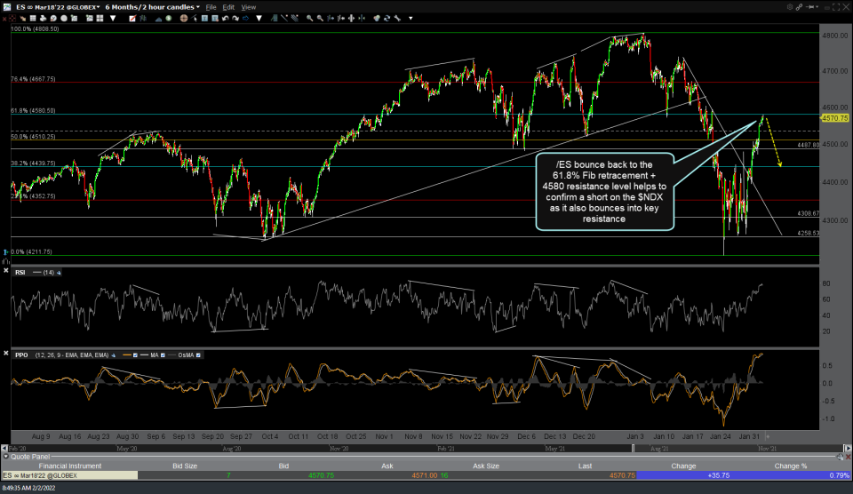Viewport: 853px width, 494px height.
Task: Click the redo arrow in the toolbar
Action: (235, 18)
